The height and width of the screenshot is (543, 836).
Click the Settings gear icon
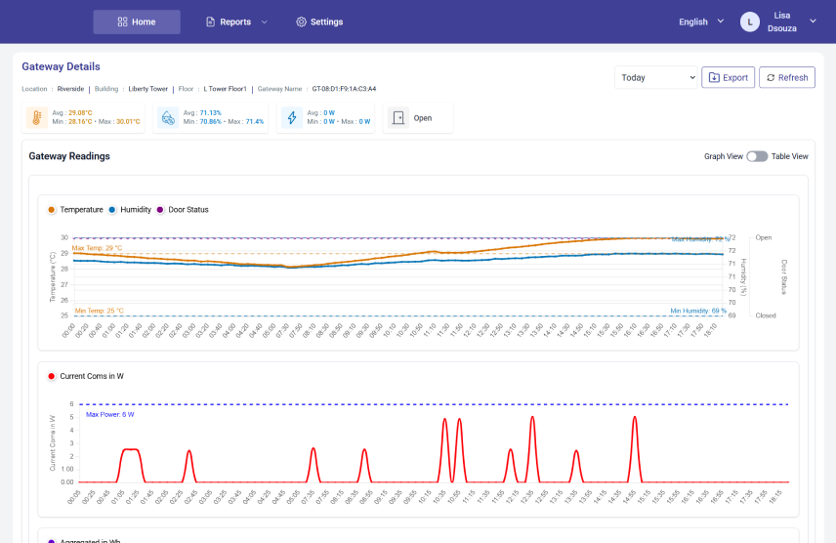coord(301,21)
